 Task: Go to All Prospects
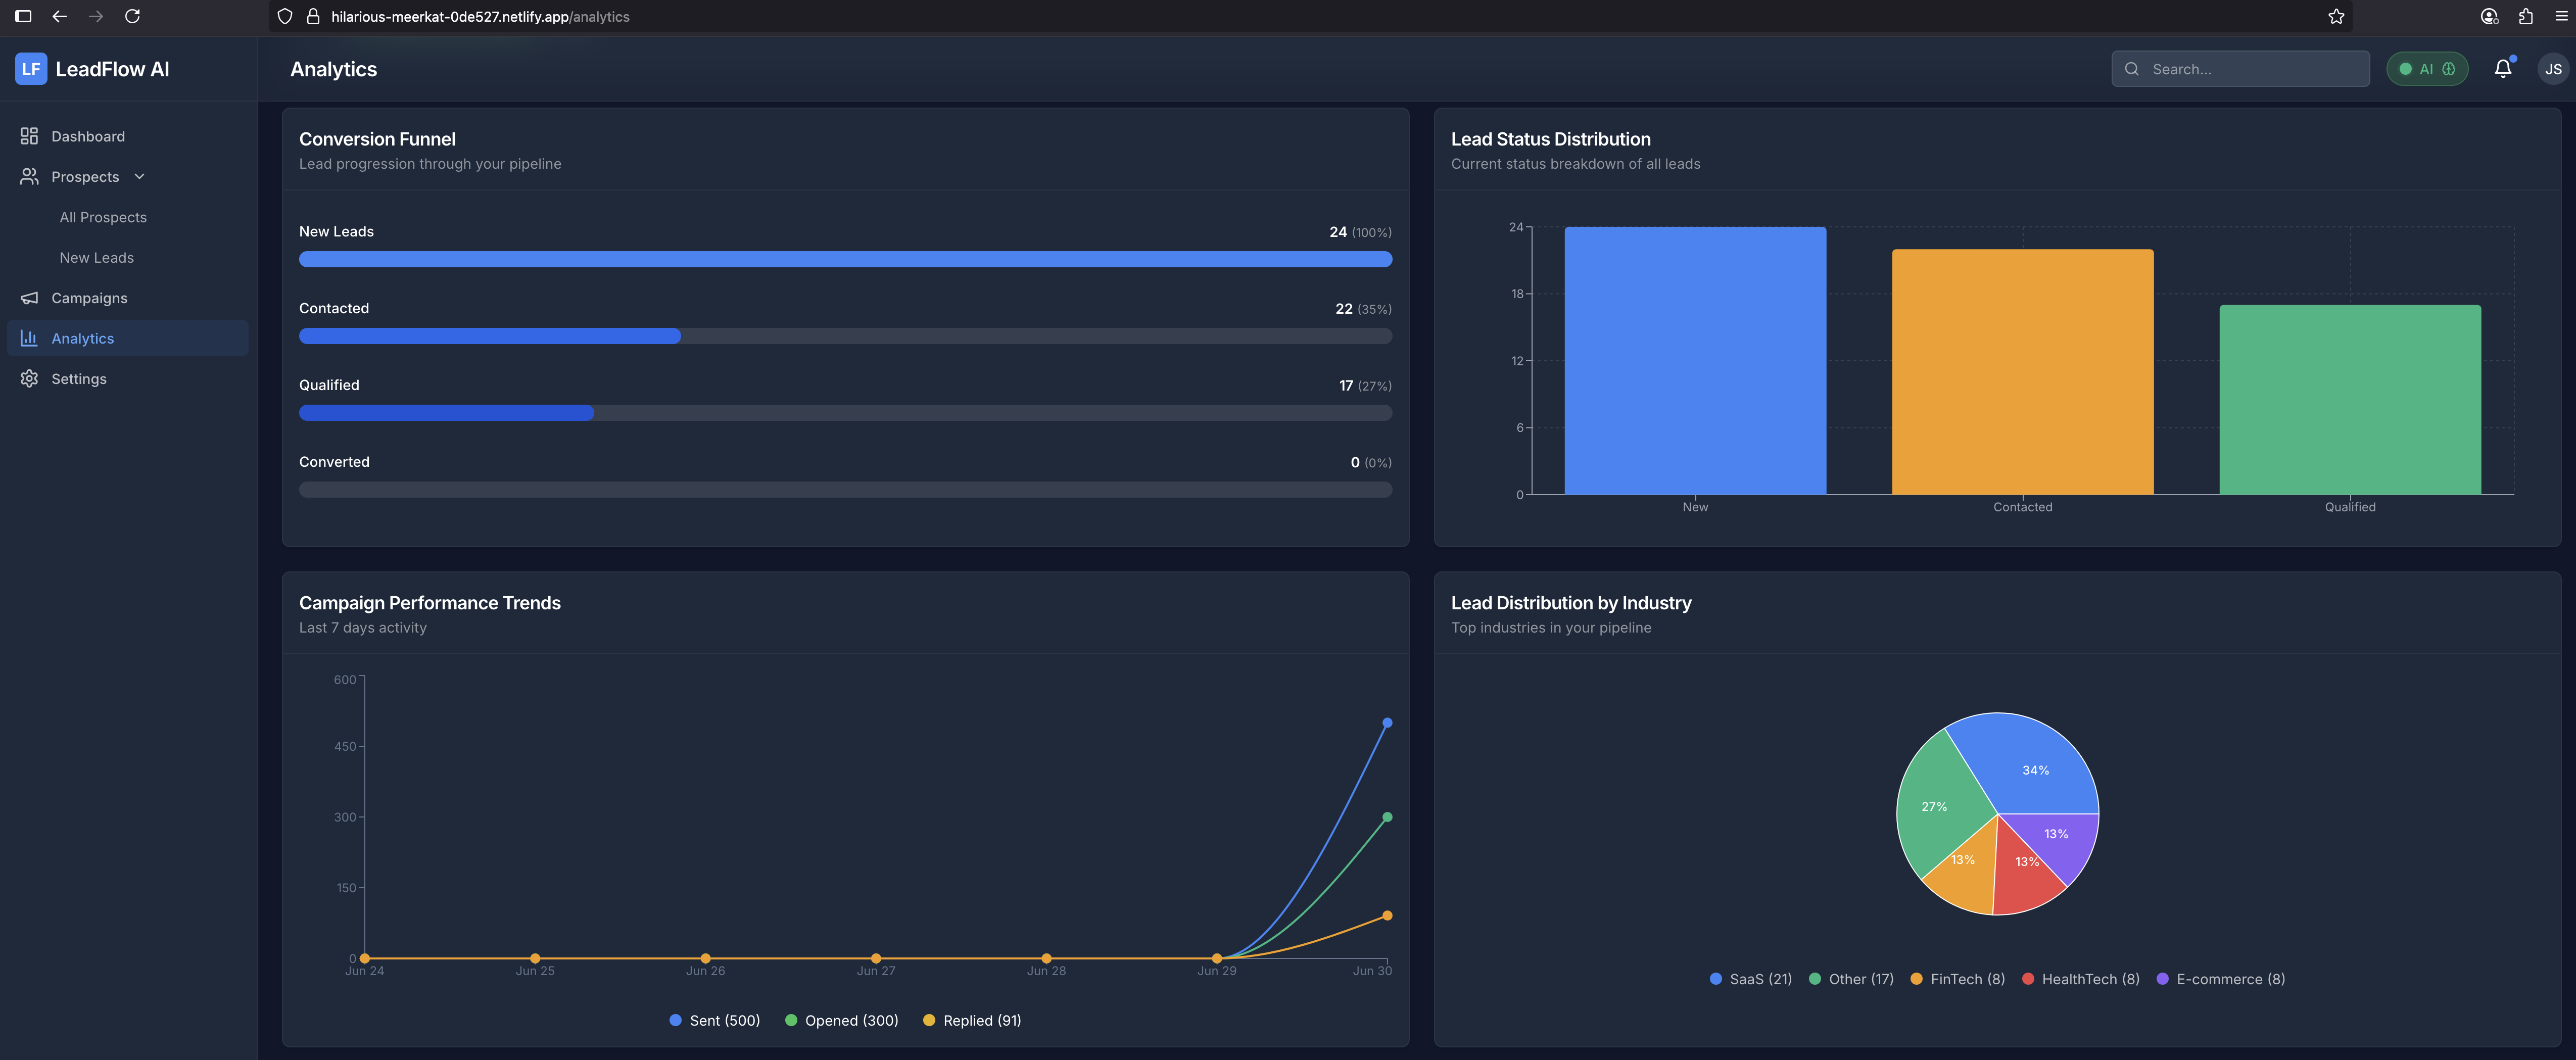(103, 217)
